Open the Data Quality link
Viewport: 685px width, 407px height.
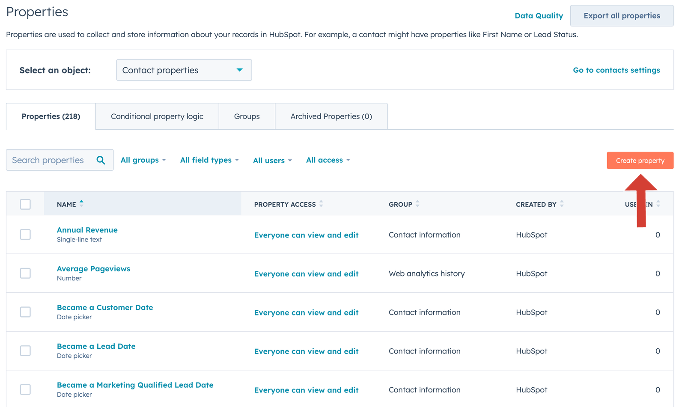pyautogui.click(x=539, y=15)
